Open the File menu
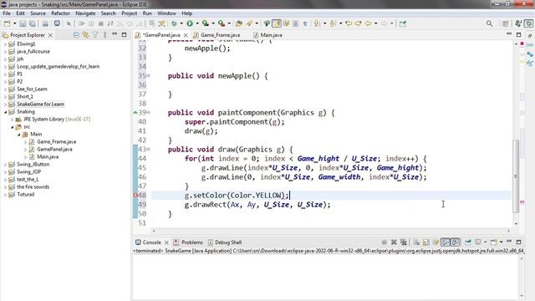The width and height of the screenshot is (535, 301). tap(7, 13)
